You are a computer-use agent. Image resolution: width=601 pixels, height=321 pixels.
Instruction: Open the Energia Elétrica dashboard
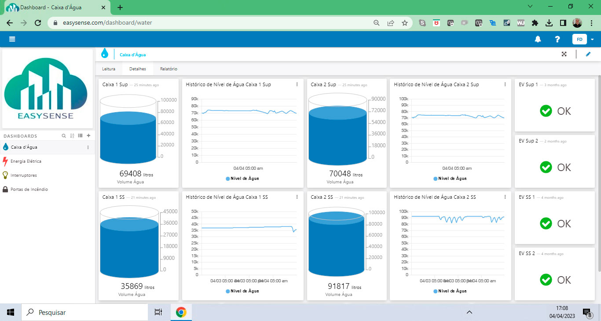click(x=26, y=161)
